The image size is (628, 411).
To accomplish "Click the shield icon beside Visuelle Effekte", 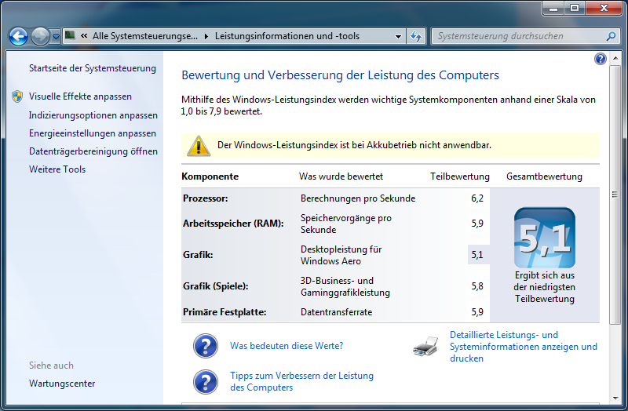I will click(x=17, y=96).
